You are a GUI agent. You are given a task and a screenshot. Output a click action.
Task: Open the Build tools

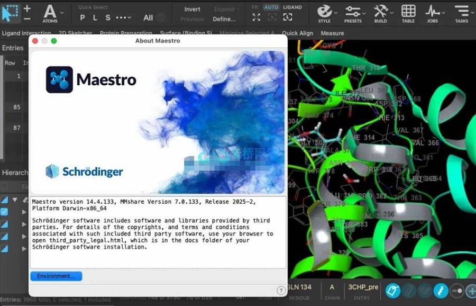(381, 14)
